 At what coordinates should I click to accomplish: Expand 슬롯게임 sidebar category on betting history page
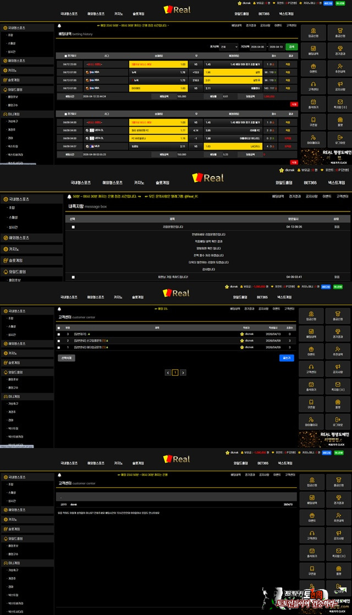(27, 80)
